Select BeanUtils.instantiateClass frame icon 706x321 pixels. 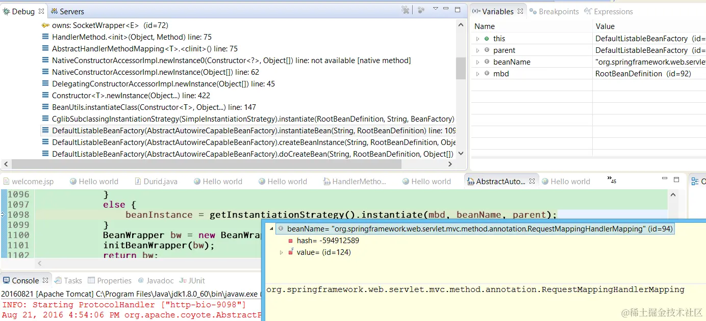tap(46, 107)
